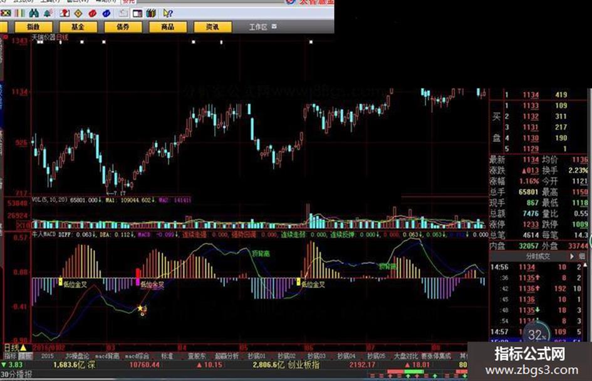
Task: Click the 细 detail button beside 分时成交
Action: click(582, 256)
